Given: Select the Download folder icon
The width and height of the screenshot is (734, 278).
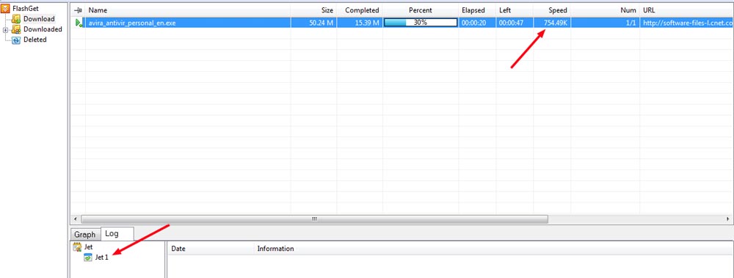Looking at the screenshot, I should coord(16,19).
